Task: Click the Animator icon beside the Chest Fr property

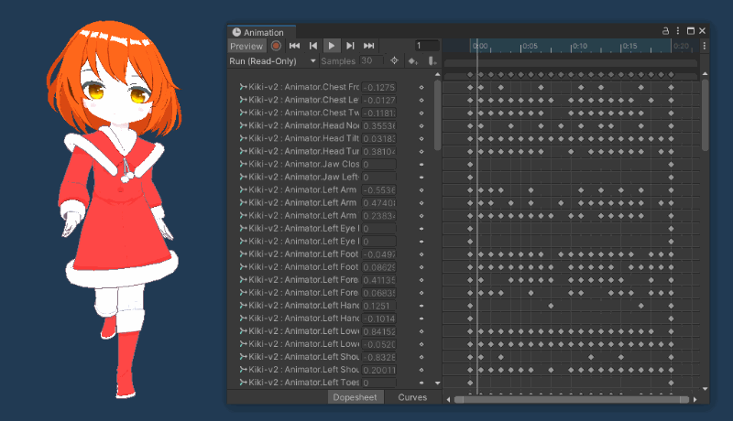Action: pos(243,87)
